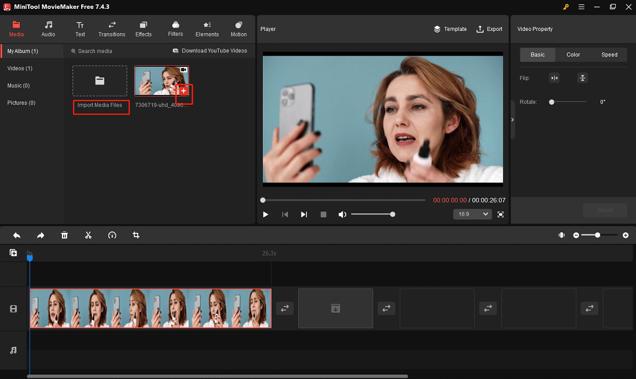Image resolution: width=636 pixels, height=379 pixels.
Task: Collapse the Video Property panel arrow
Action: 512,120
